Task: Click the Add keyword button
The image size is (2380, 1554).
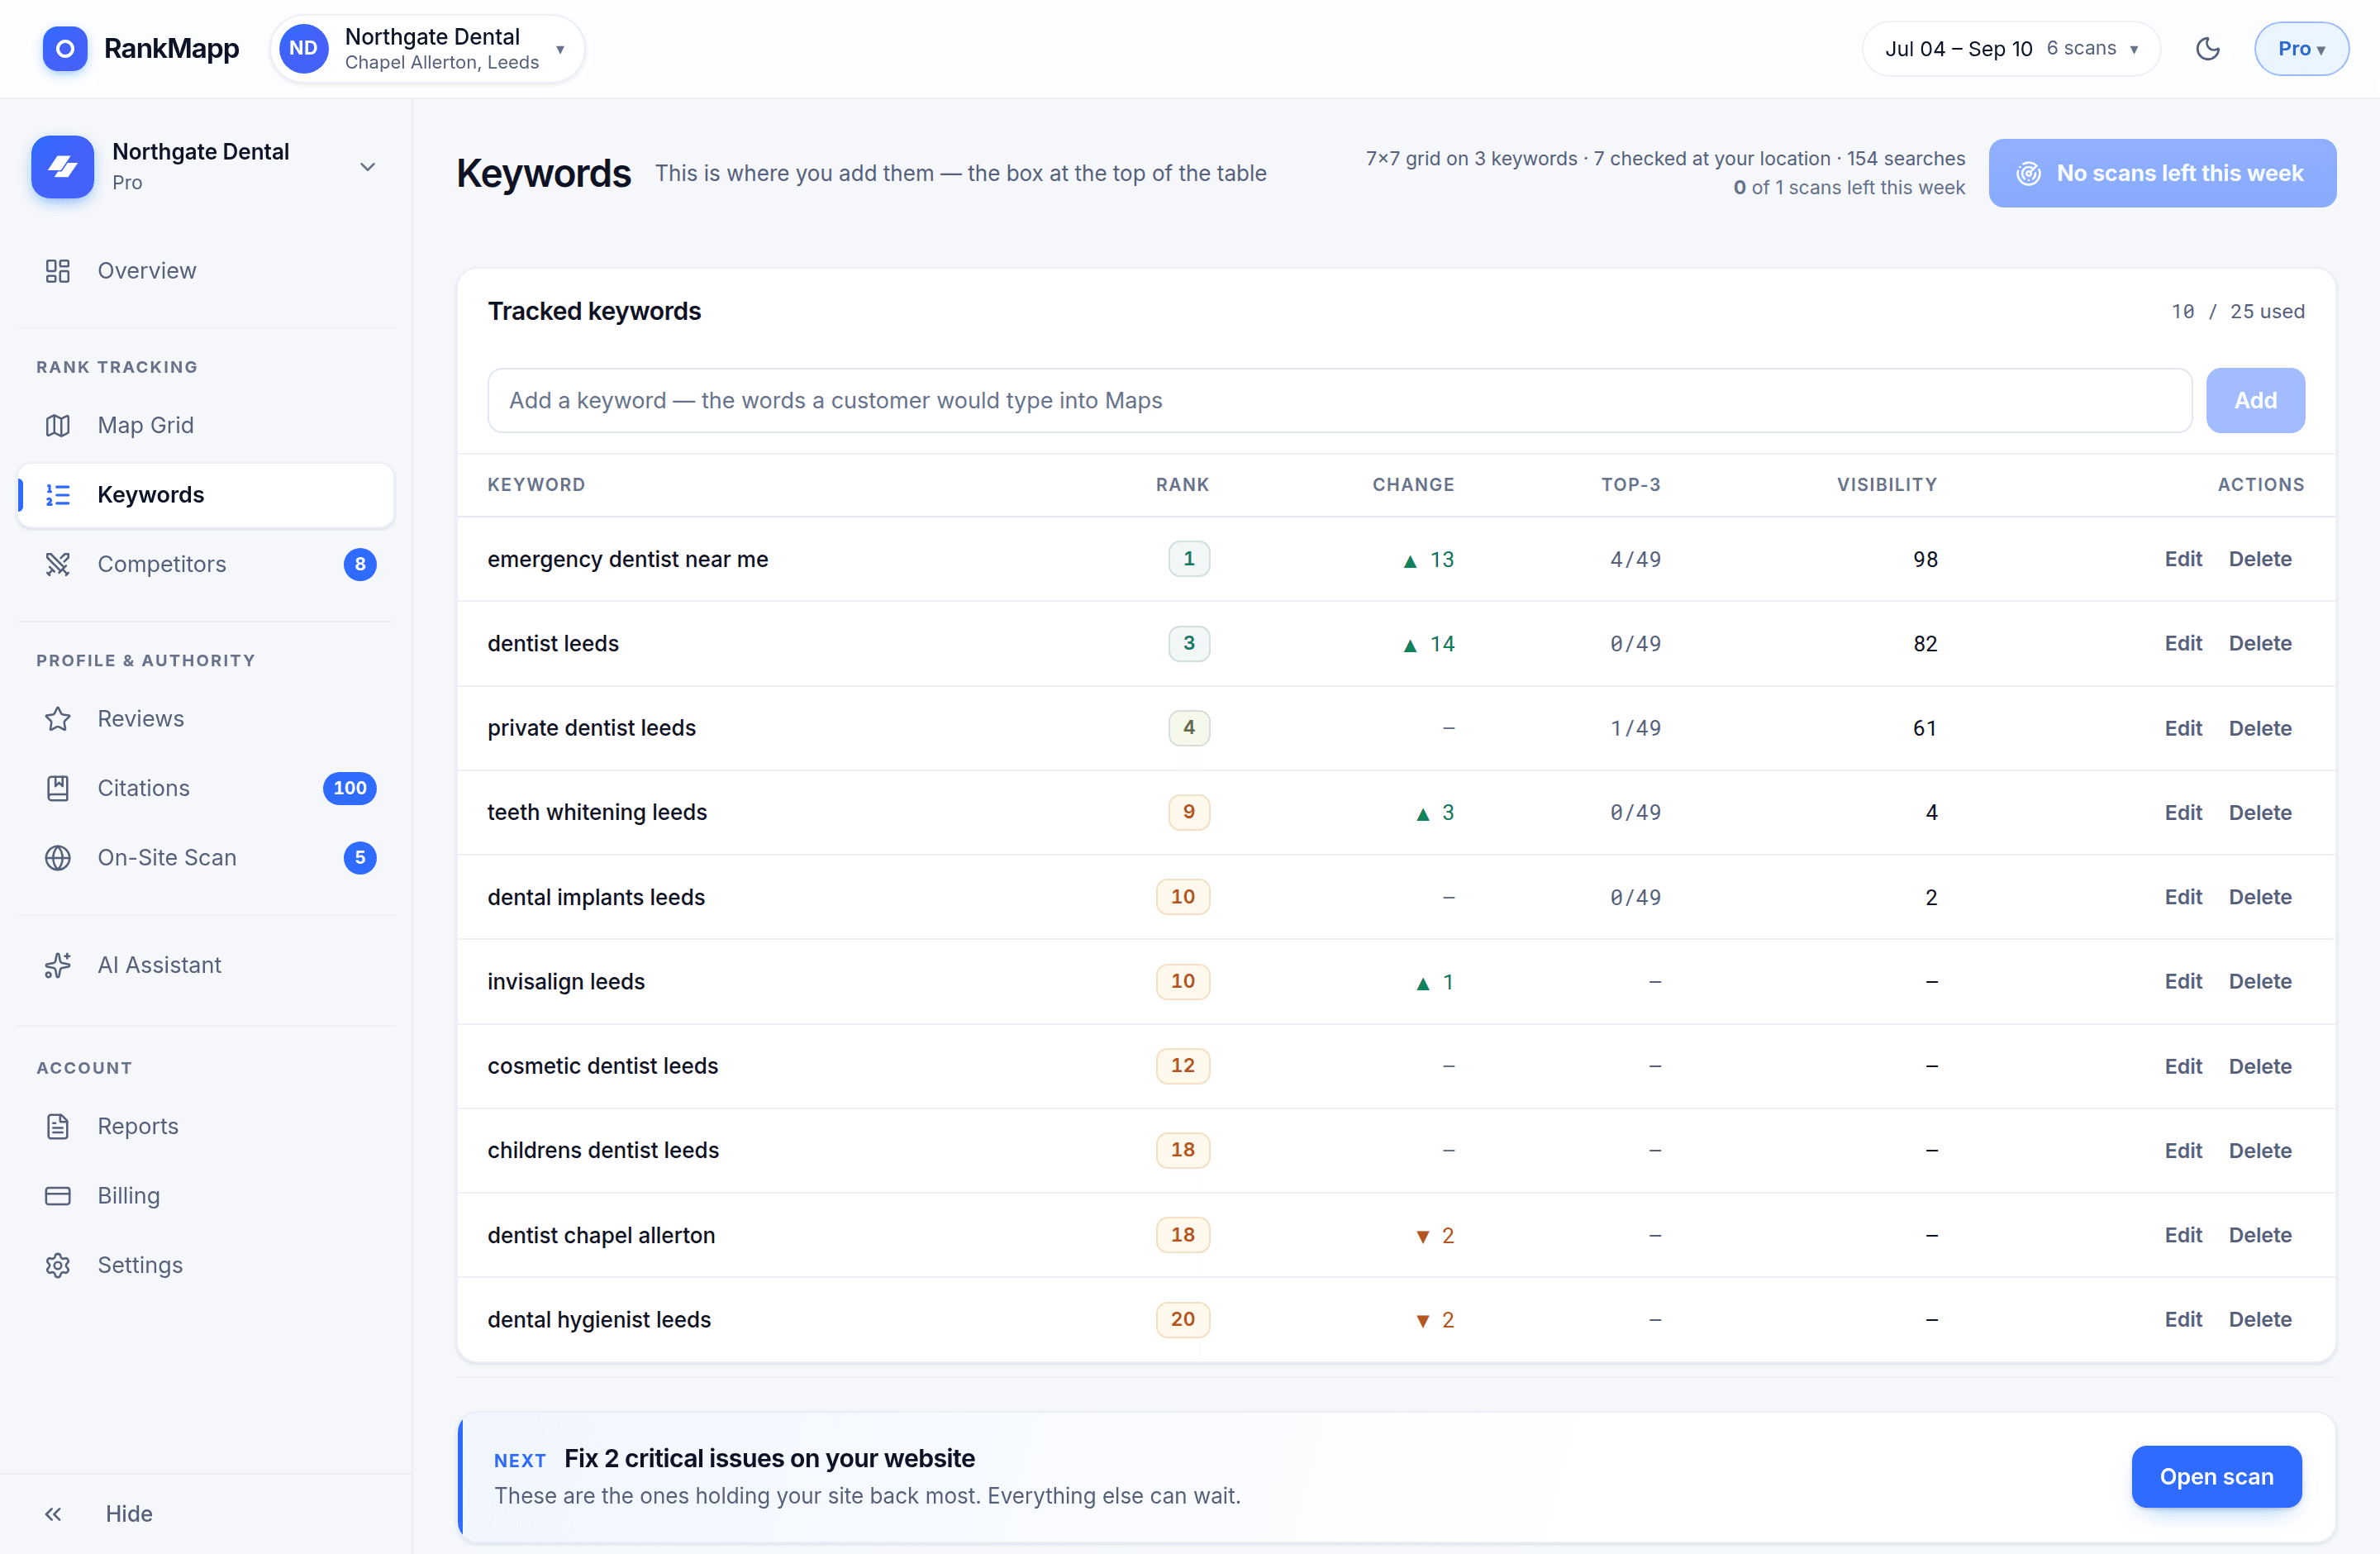Action: pos(2255,400)
